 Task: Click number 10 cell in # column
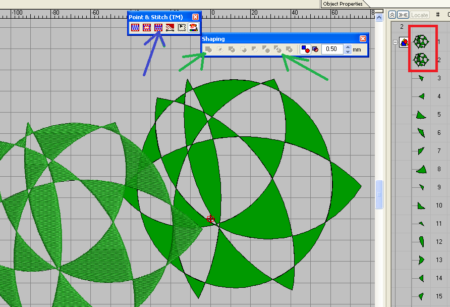[x=439, y=206]
